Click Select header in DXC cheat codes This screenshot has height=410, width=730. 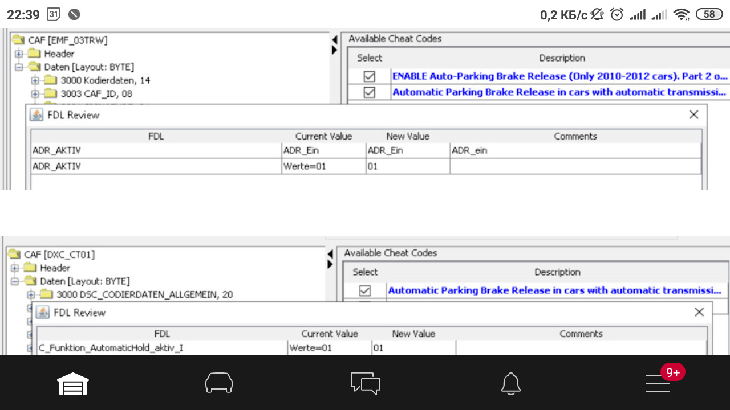tap(365, 272)
